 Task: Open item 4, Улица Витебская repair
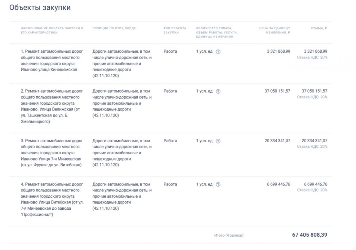[x=52, y=199]
